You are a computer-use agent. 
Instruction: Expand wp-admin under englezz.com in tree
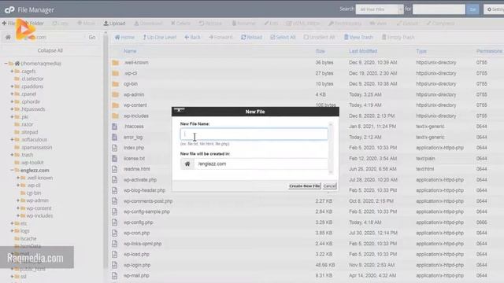[x=18, y=200]
